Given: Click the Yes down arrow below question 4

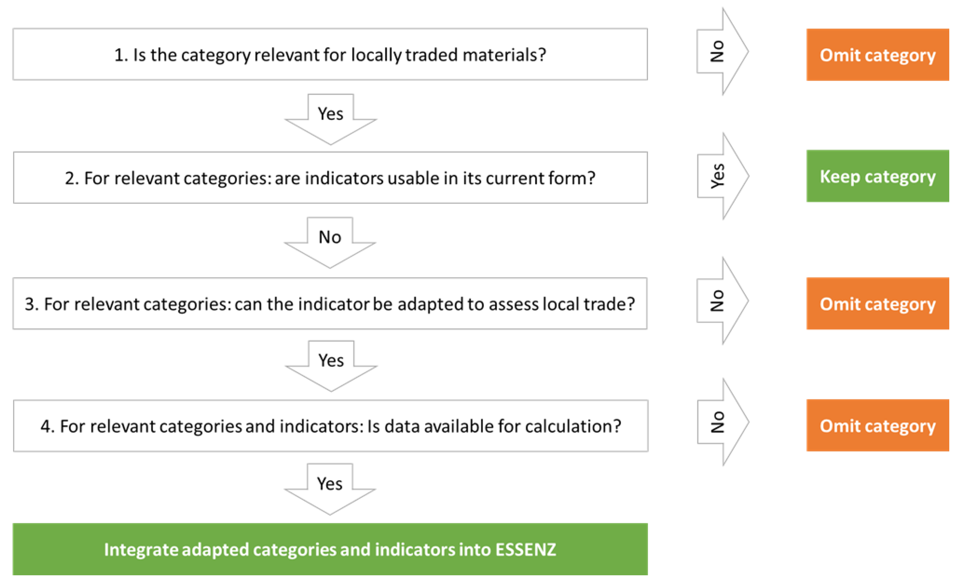Looking at the screenshot, I should (x=330, y=487).
